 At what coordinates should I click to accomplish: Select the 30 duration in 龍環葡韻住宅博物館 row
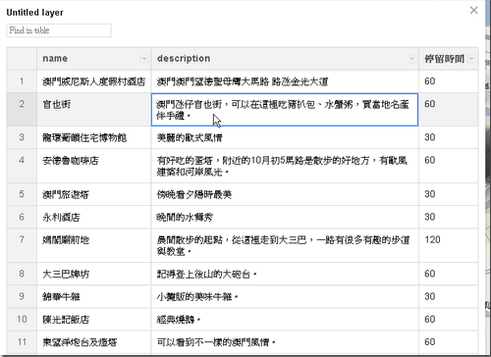[x=449, y=137]
